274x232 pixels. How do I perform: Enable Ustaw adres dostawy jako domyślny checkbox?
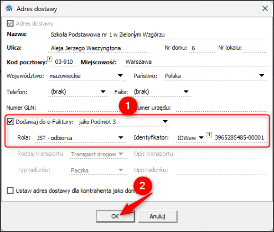click(10, 190)
